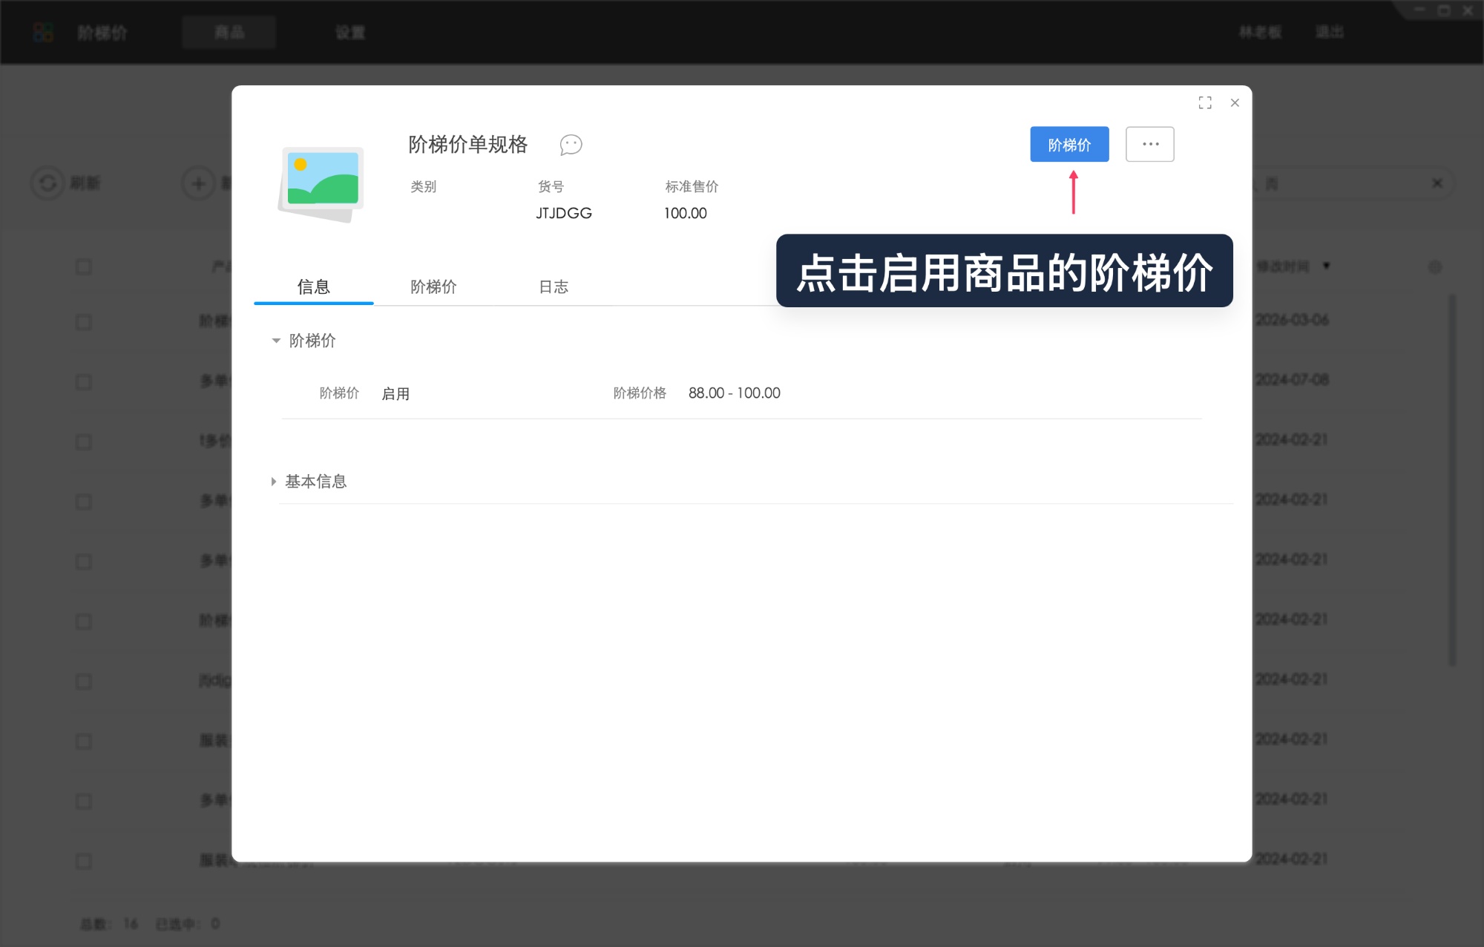This screenshot has width=1484, height=947.
Task: Switch to the 日志 tab
Action: click(554, 287)
